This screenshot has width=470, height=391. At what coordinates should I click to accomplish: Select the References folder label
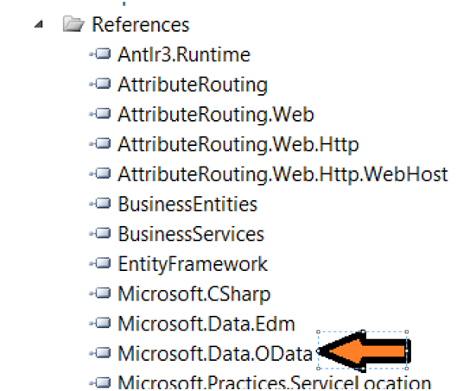141,24
